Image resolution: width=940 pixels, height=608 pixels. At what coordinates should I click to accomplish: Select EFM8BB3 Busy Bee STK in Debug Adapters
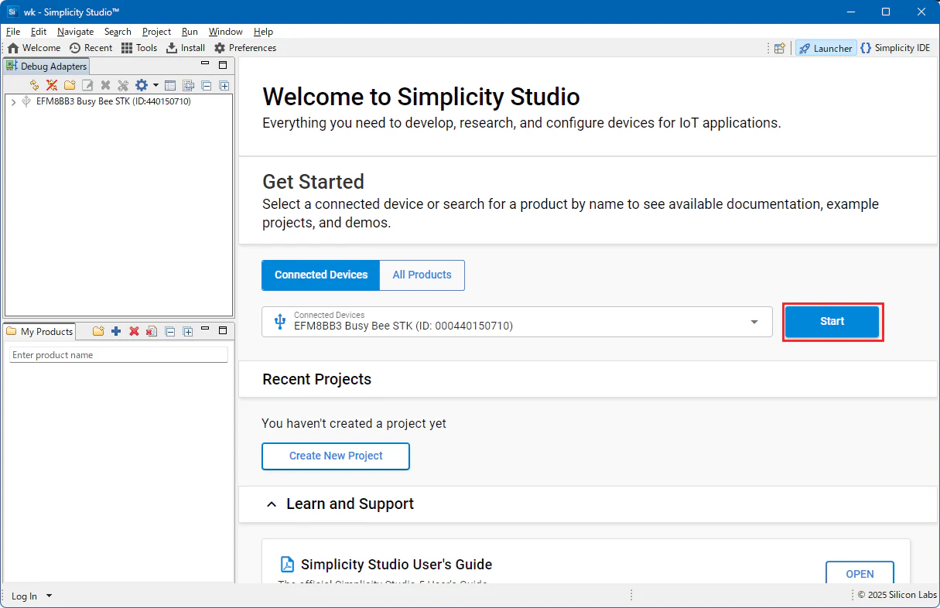(x=114, y=101)
